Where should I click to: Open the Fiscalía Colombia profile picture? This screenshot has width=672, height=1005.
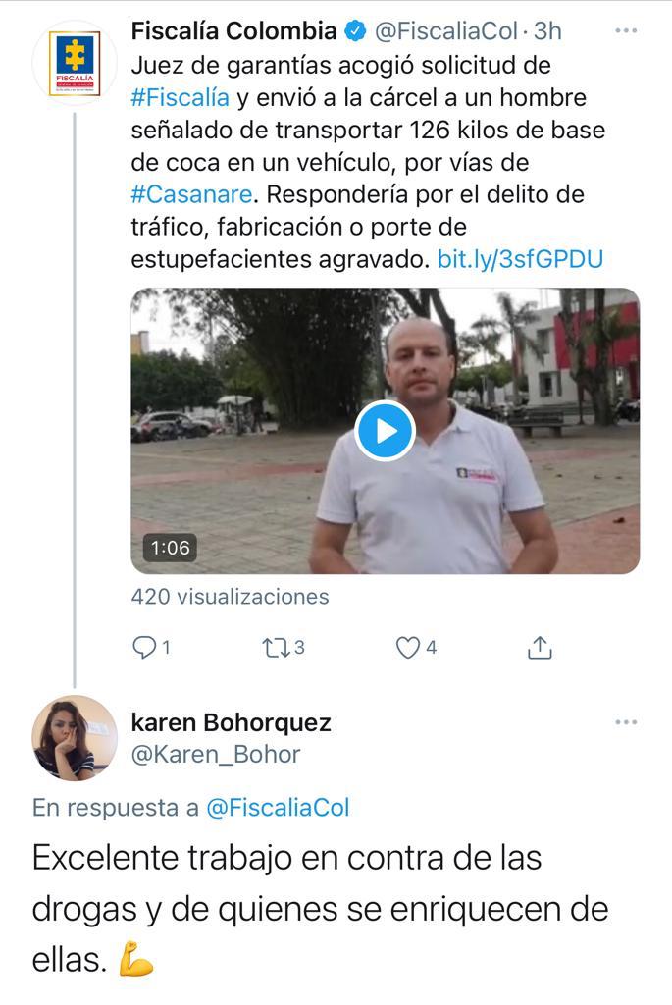tap(75, 63)
